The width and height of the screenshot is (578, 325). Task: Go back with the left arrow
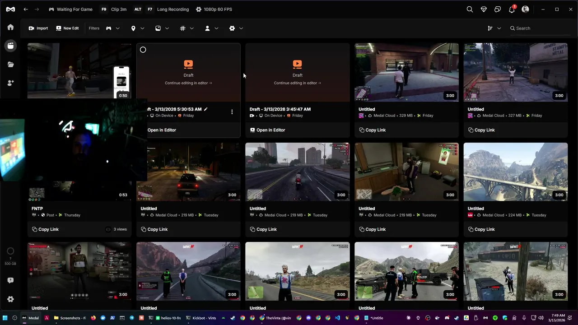coord(26,9)
